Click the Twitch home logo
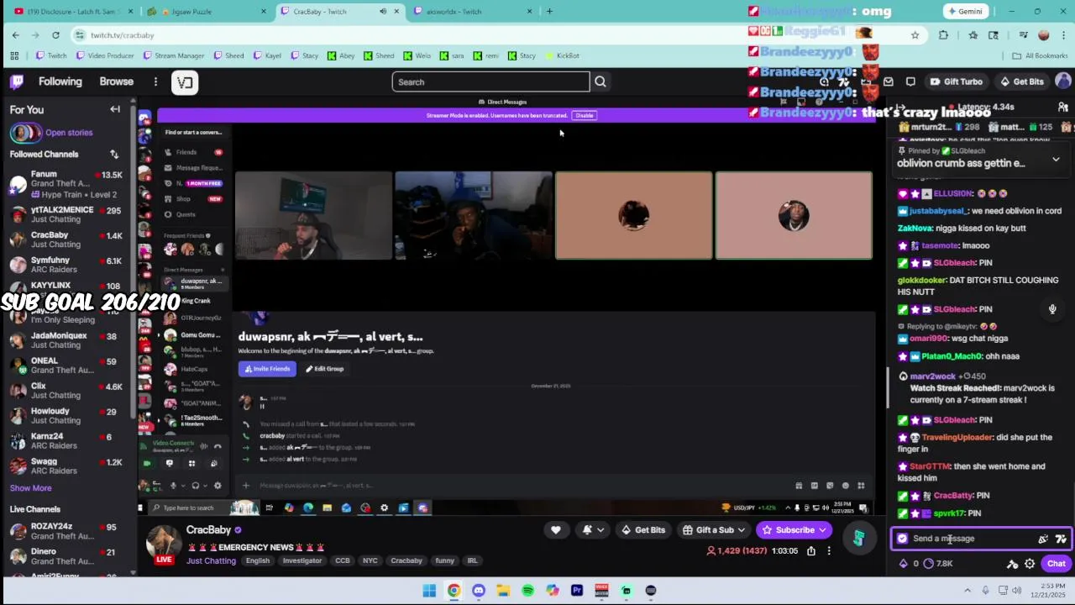 (x=17, y=82)
